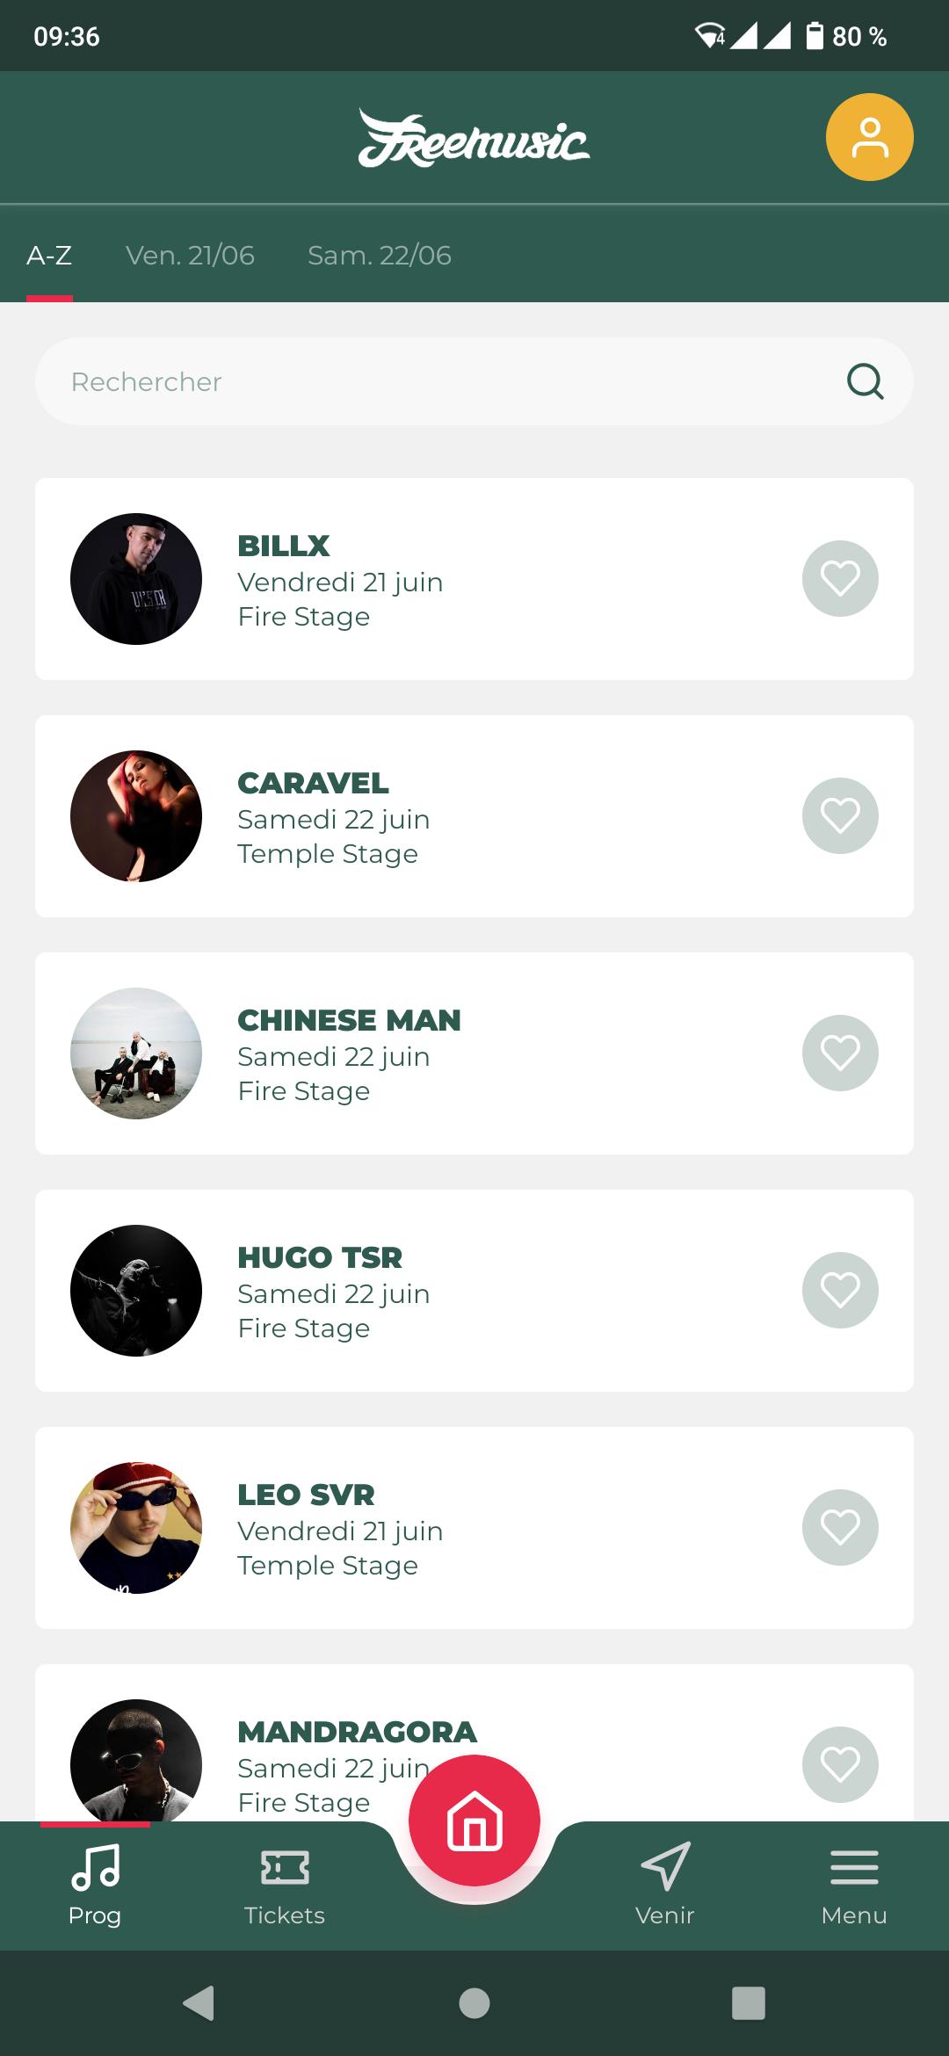Focus the Rechercher search field
Image resolution: width=949 pixels, height=2056 pixels.
[x=474, y=381]
